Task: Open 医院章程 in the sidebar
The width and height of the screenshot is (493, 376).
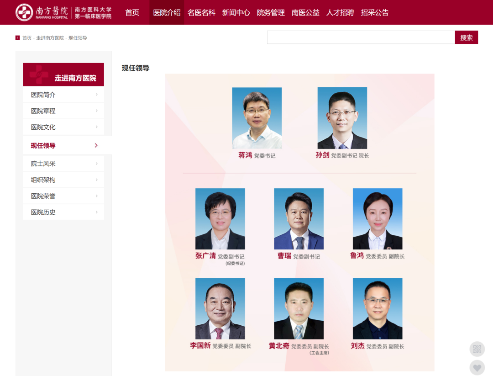Action: pos(63,111)
